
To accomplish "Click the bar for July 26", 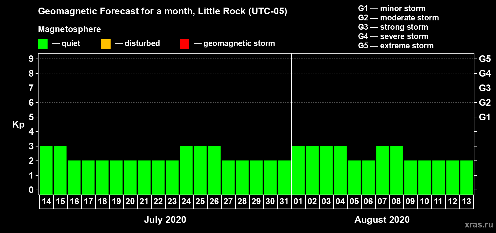I will pos(214,170).
